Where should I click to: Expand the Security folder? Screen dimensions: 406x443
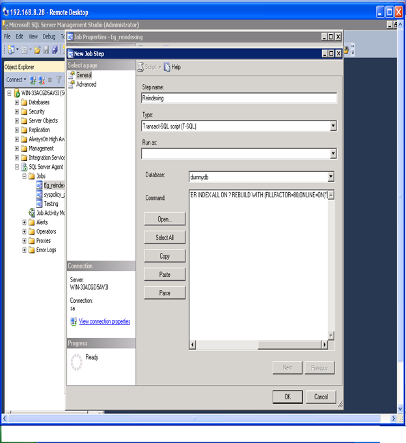click(x=17, y=111)
